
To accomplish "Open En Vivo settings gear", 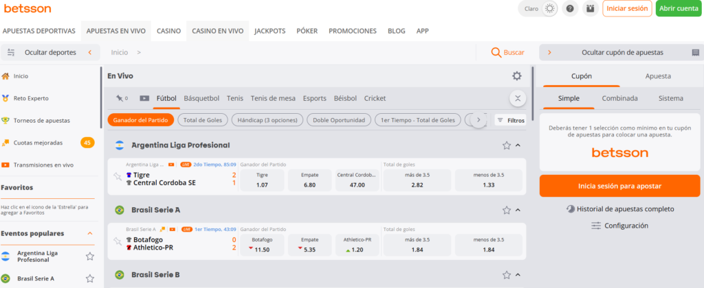I will click(x=517, y=76).
